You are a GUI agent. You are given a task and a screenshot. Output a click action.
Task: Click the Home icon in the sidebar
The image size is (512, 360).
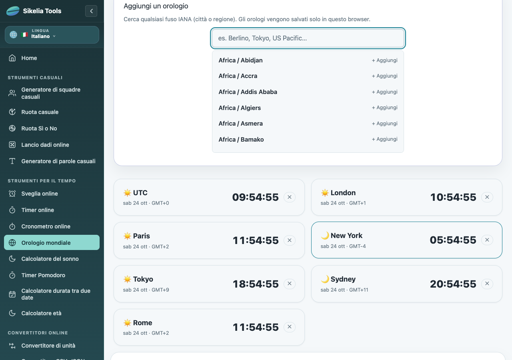coord(12,58)
